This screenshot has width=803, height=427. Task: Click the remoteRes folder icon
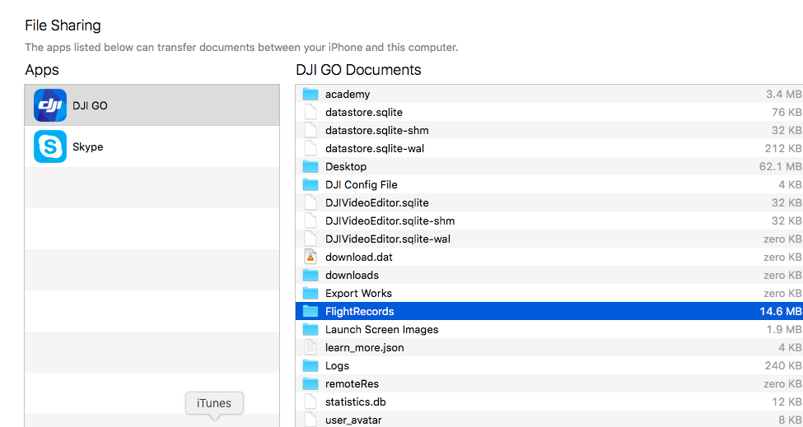pos(310,383)
